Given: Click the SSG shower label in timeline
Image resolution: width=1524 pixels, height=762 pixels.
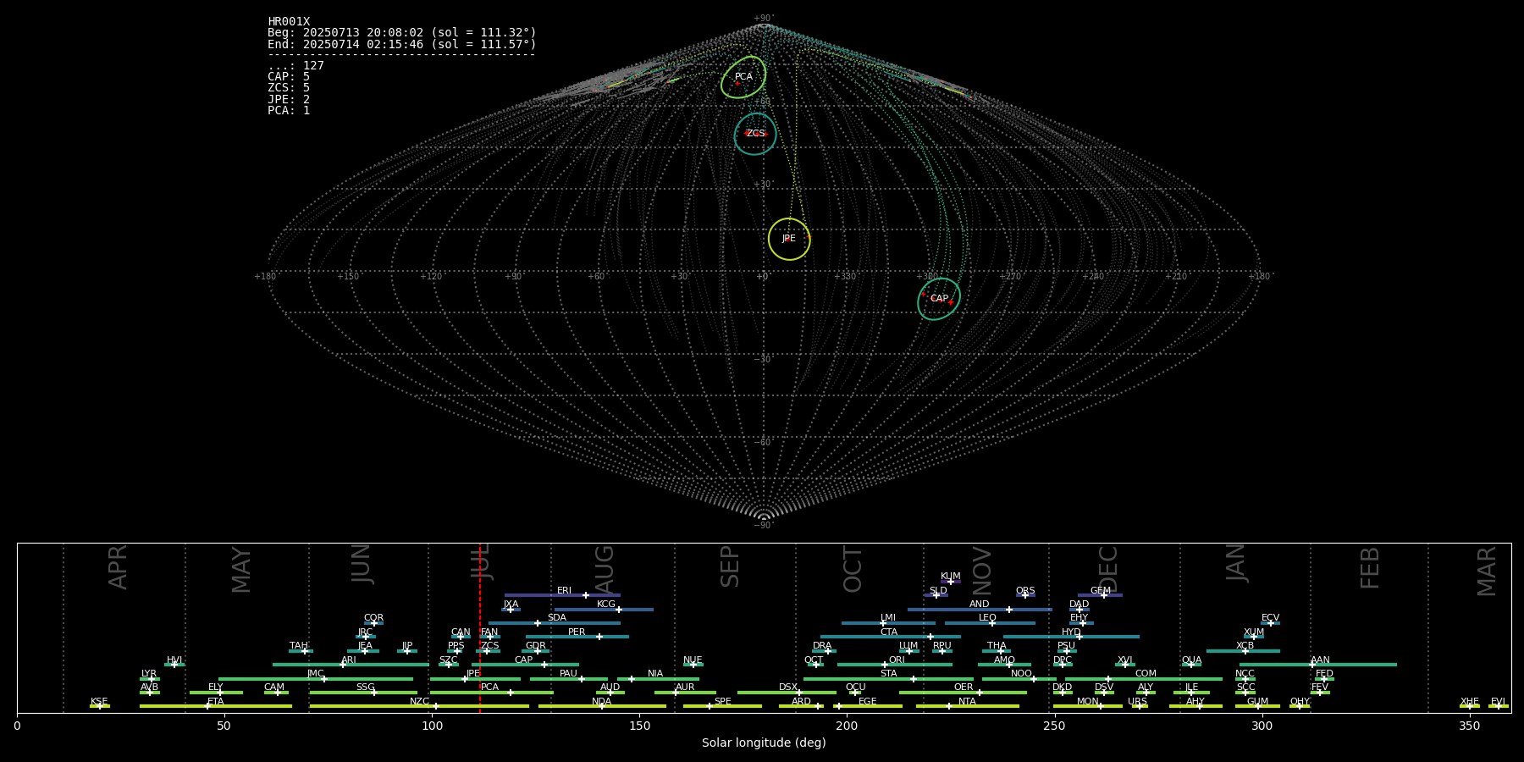Looking at the screenshot, I should pos(366,687).
